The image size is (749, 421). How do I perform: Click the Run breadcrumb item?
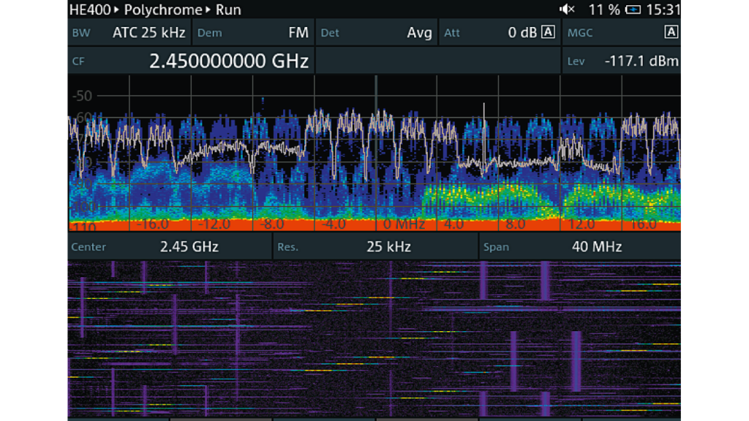coord(228,10)
